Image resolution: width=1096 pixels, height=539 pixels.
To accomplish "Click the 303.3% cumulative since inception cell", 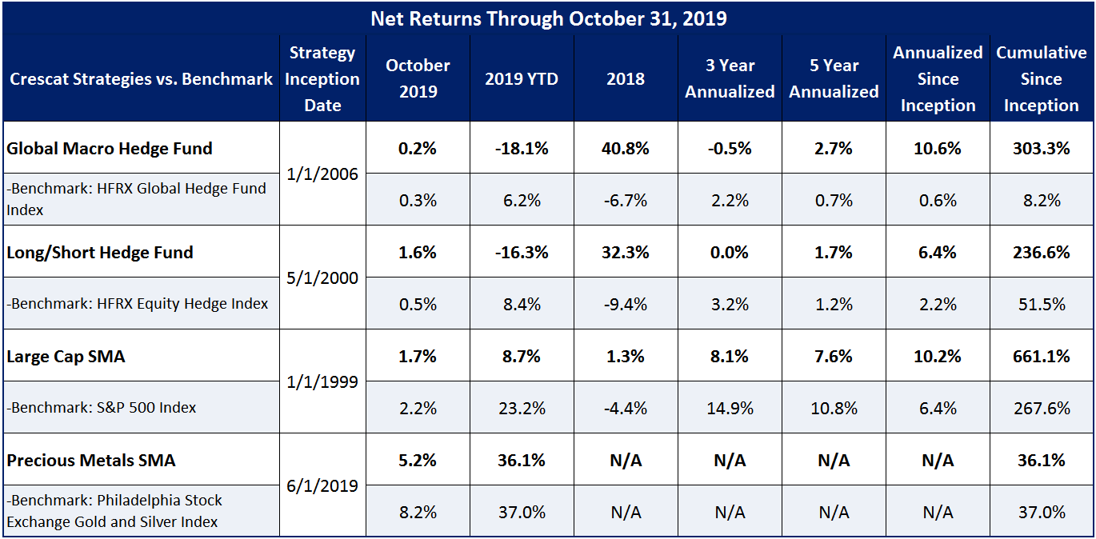I will 1041,148.
